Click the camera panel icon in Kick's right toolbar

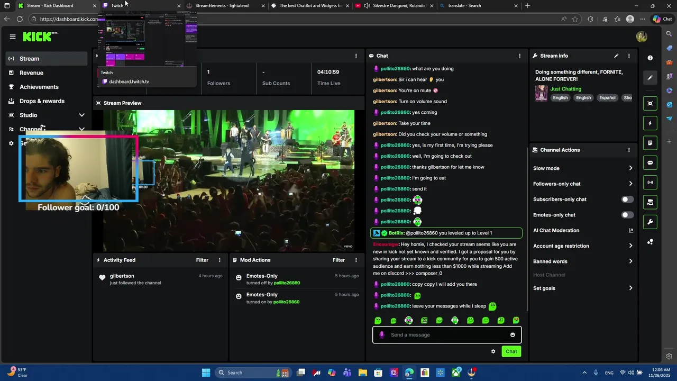click(x=650, y=202)
